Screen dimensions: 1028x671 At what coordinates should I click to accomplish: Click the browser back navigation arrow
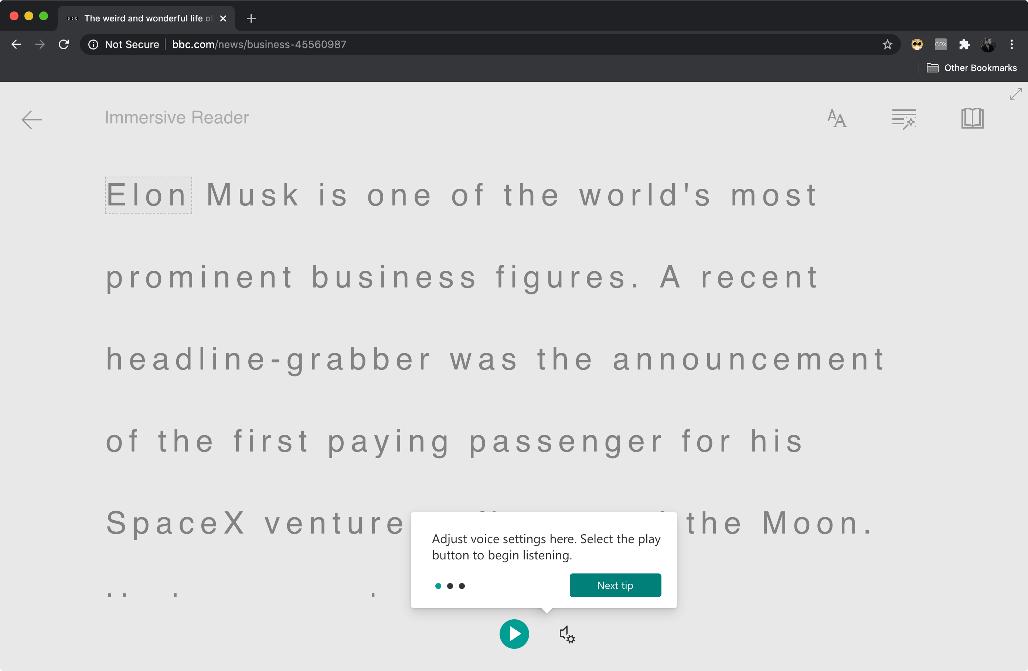[17, 44]
